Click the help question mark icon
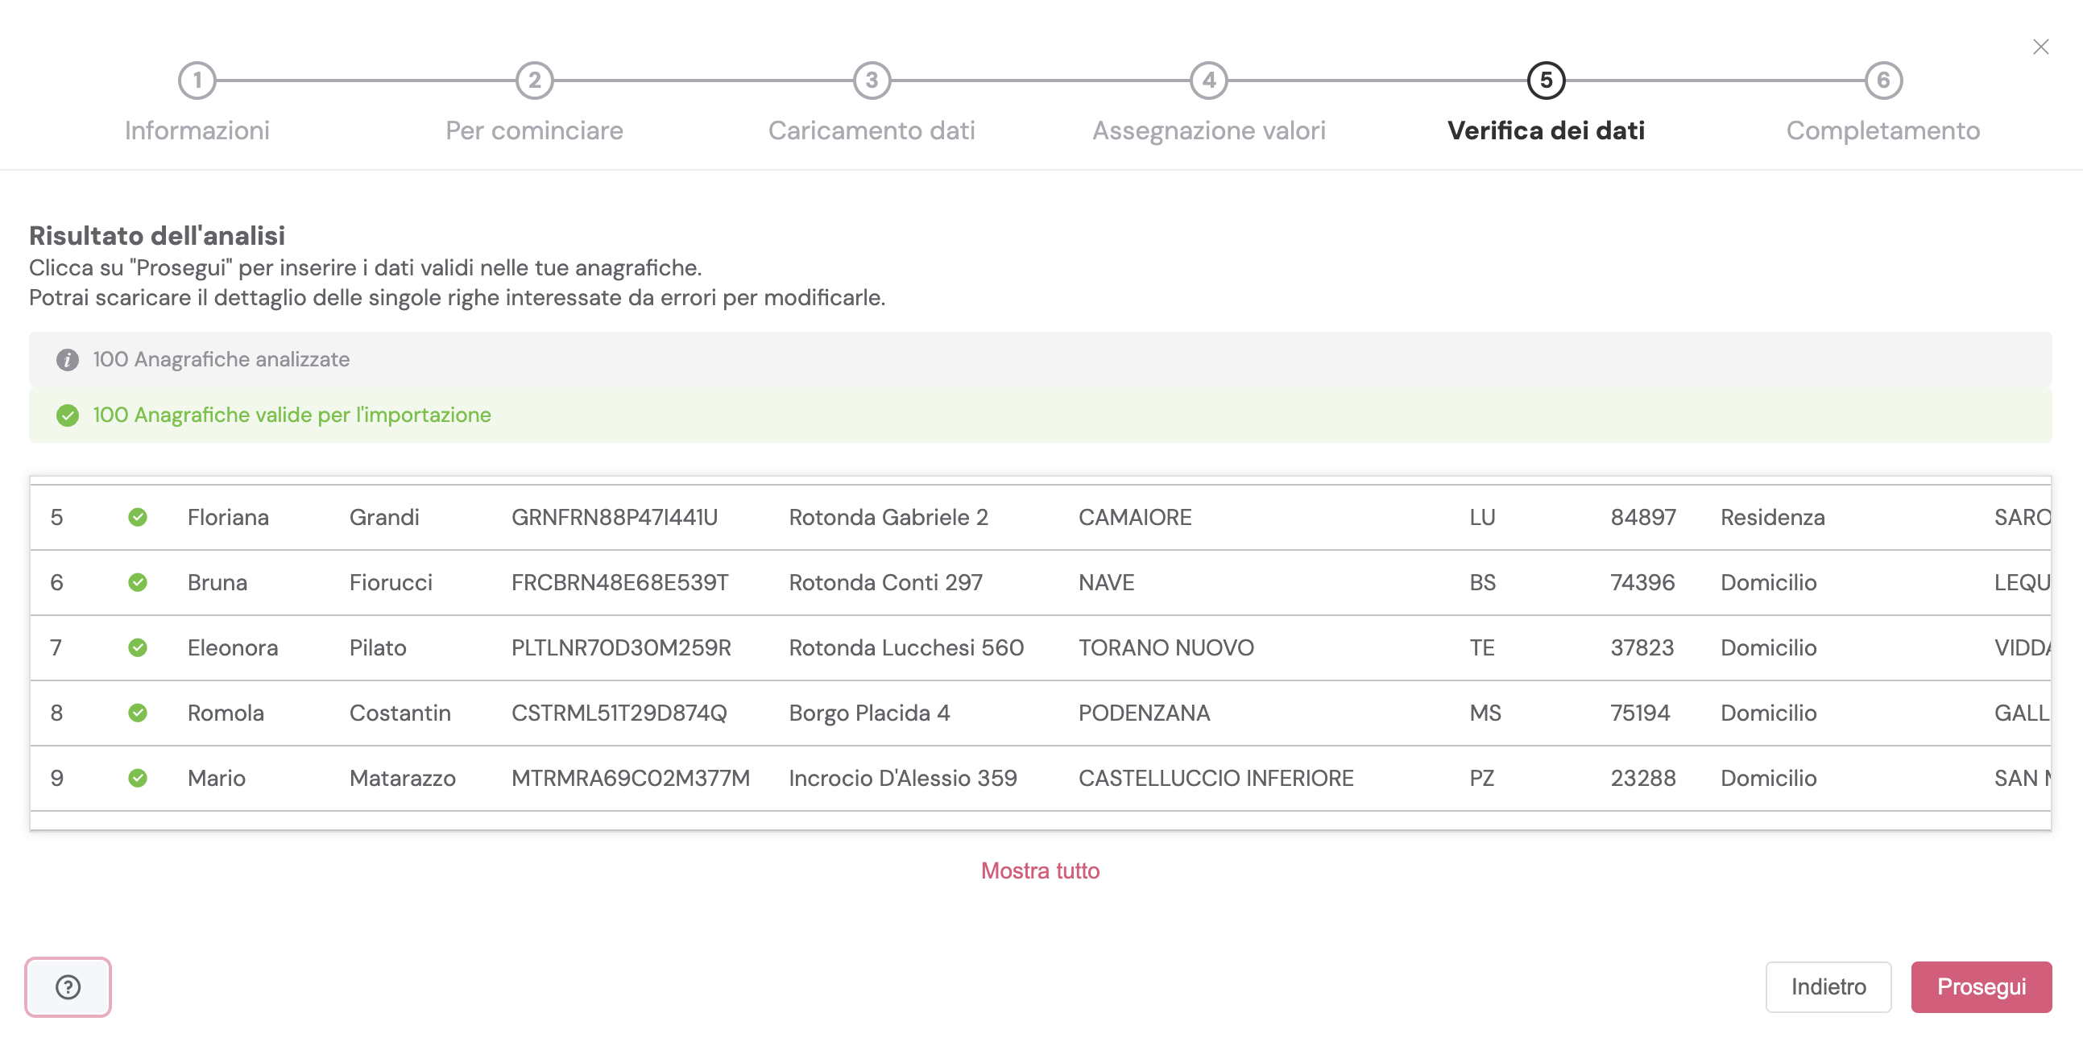 tap(68, 986)
